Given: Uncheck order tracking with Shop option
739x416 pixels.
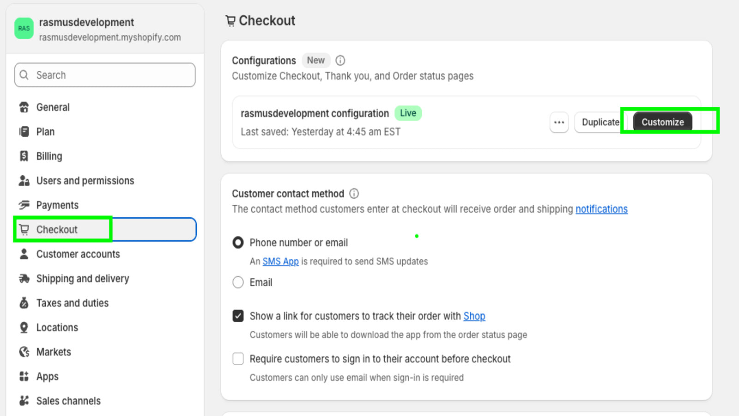Looking at the screenshot, I should point(238,316).
